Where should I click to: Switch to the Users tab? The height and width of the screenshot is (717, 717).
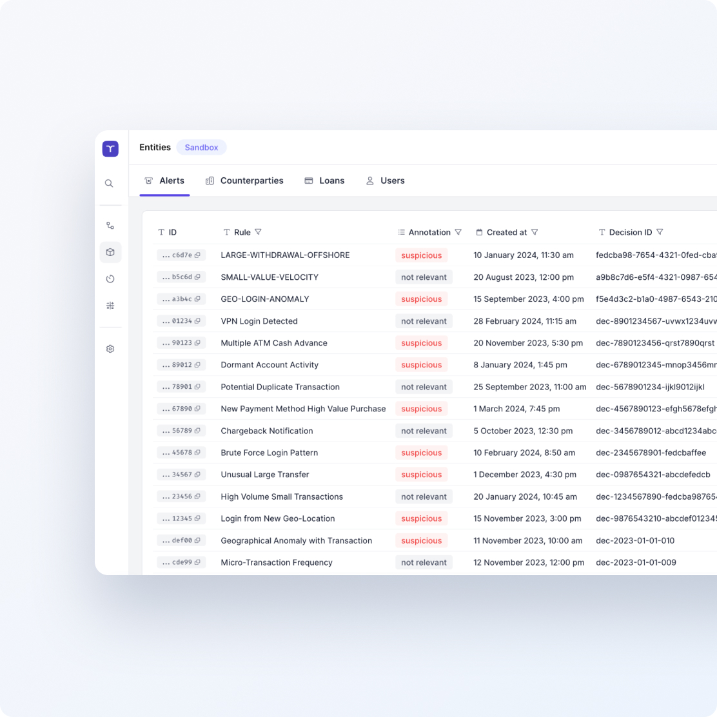(x=385, y=181)
